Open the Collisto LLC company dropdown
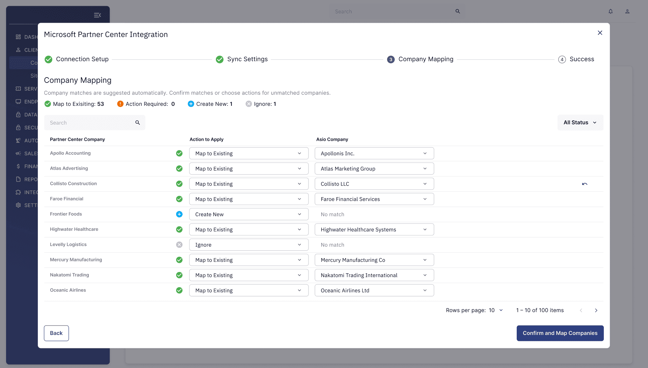This screenshot has height=368, width=648. click(x=374, y=184)
